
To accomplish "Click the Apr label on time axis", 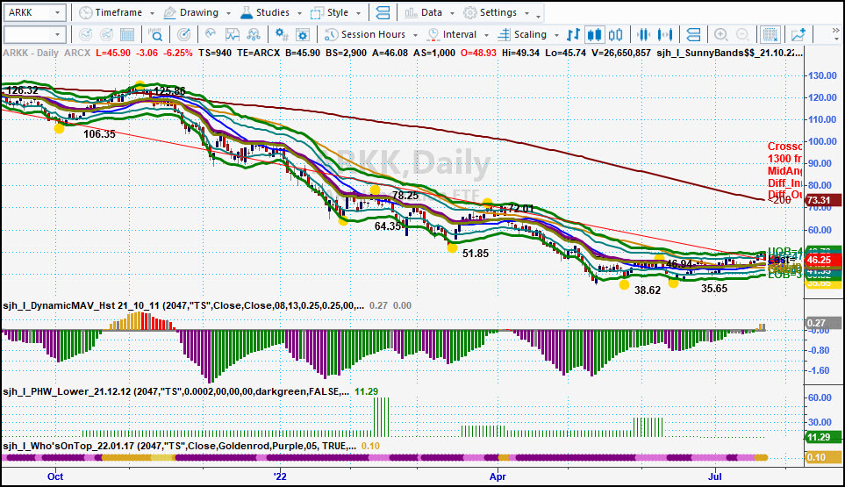I will pyautogui.click(x=498, y=476).
